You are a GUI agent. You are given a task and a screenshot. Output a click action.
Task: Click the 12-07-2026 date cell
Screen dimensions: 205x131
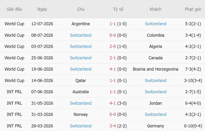coord(42,24)
